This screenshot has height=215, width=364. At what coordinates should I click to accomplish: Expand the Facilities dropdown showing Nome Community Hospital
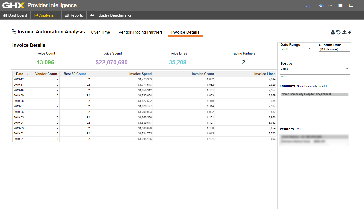click(323, 86)
